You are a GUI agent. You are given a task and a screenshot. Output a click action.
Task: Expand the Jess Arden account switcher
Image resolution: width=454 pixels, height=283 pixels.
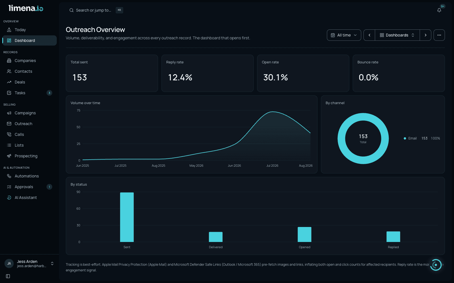(52, 263)
